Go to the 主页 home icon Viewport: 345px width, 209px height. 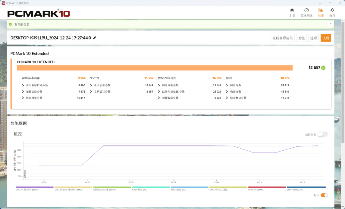coord(292,10)
